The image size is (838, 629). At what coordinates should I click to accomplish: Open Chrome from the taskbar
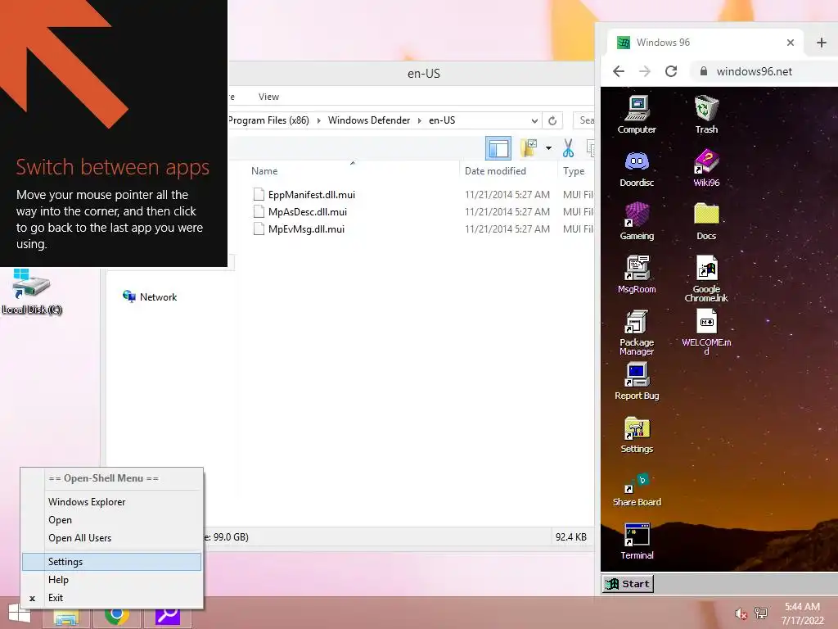(x=117, y=617)
